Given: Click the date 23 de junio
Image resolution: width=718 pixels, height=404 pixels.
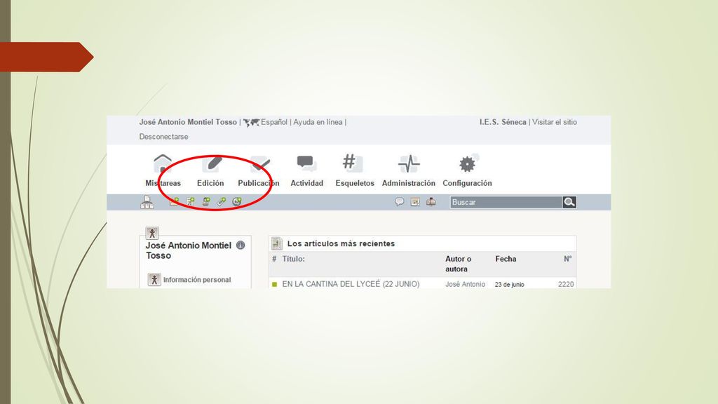Looking at the screenshot, I should [x=509, y=285].
